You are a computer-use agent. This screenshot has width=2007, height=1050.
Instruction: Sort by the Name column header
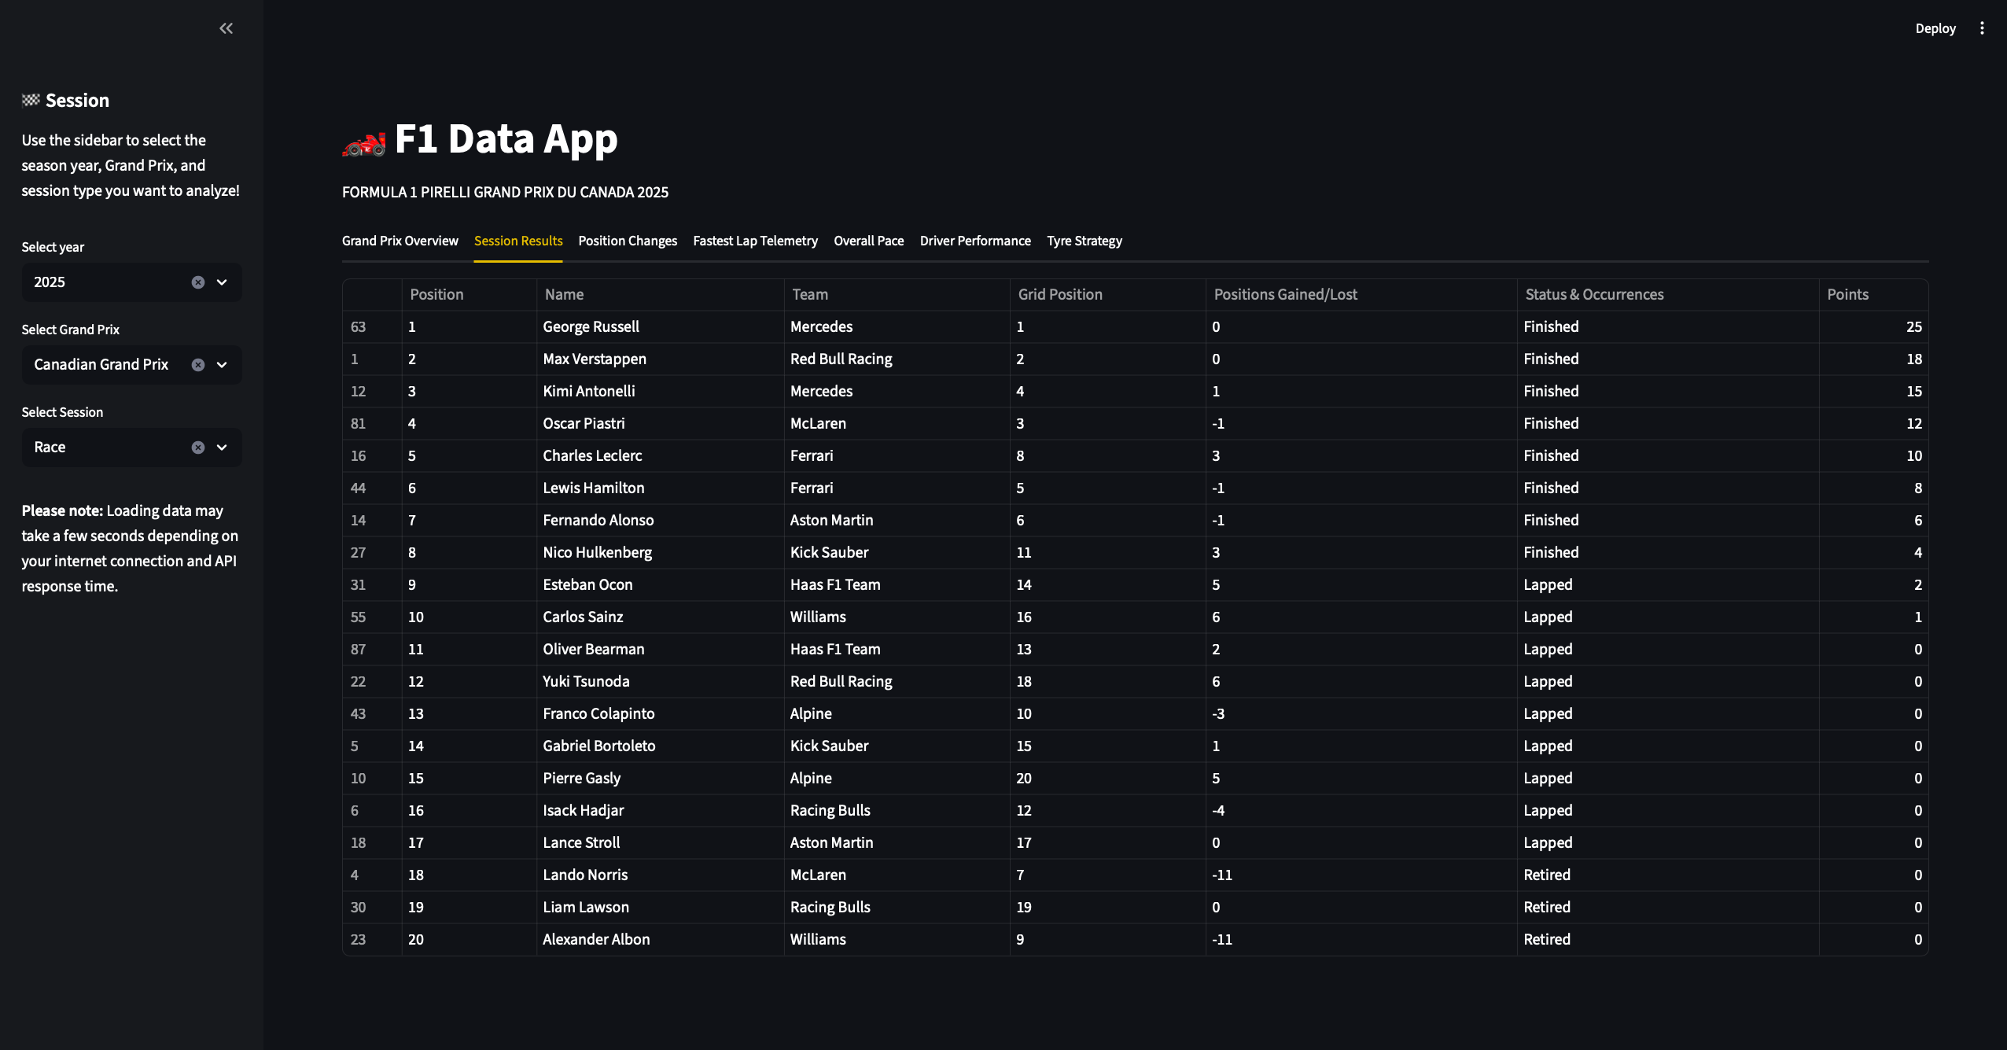click(x=661, y=294)
